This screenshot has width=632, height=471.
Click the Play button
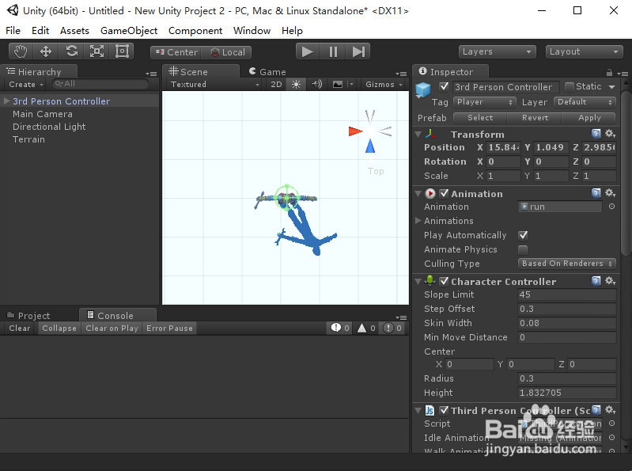308,51
